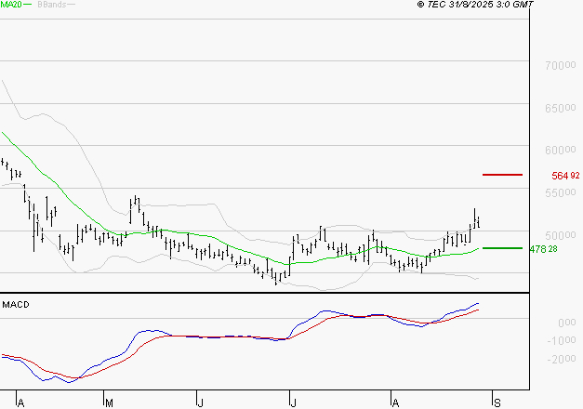Image resolution: width=583 pixels, height=409 pixels.
Task: Click the MACD -20.00 axis label
Action: [x=562, y=359]
